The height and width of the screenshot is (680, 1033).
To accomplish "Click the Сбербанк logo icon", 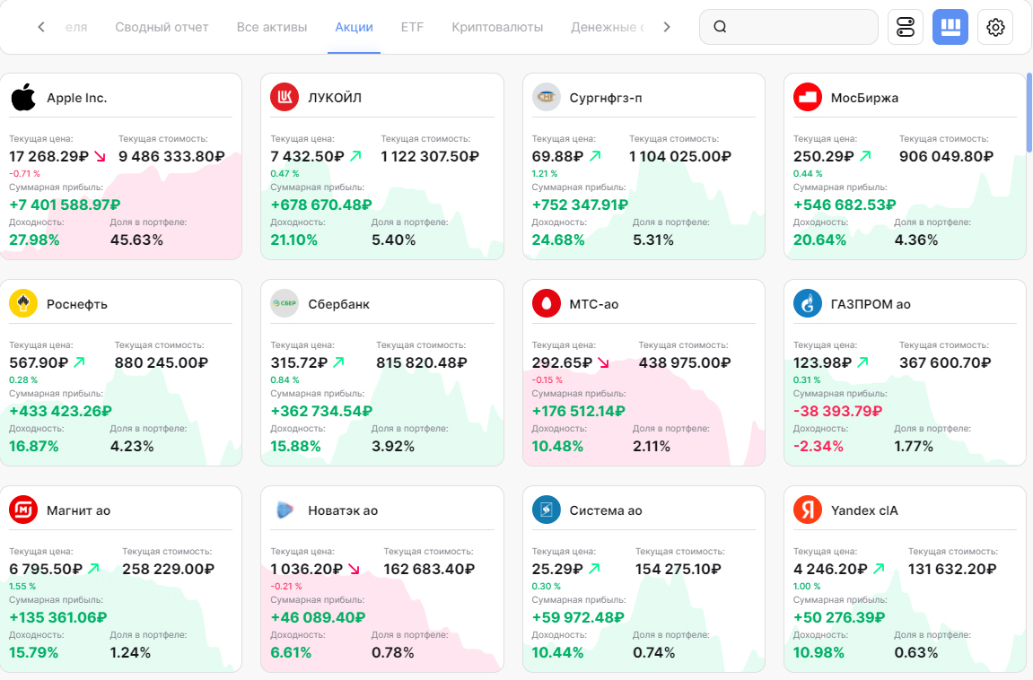I will (x=285, y=303).
